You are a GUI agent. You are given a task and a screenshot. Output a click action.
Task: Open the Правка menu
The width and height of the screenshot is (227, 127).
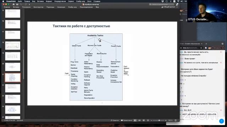pos(27,1)
